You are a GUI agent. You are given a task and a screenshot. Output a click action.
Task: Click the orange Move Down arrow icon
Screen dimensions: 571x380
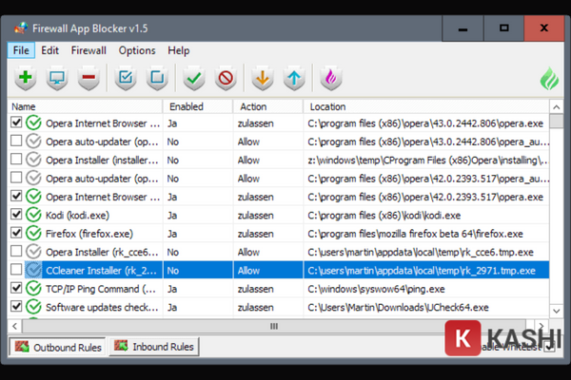(x=263, y=79)
